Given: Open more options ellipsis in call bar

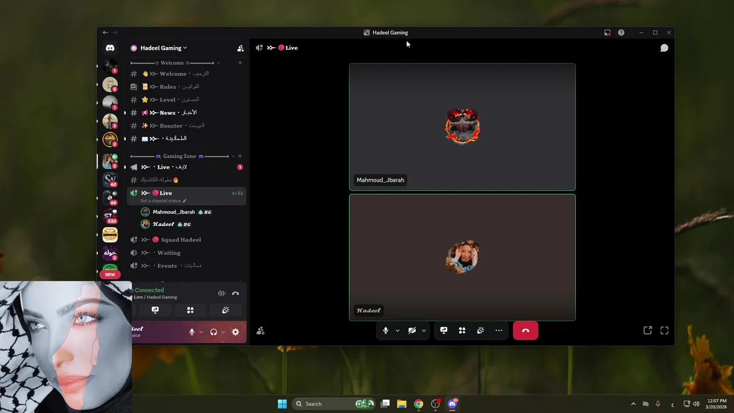Looking at the screenshot, I should [x=499, y=330].
